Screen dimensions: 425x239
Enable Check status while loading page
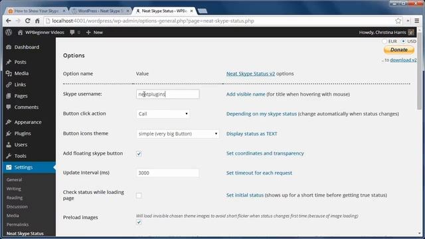point(139,195)
